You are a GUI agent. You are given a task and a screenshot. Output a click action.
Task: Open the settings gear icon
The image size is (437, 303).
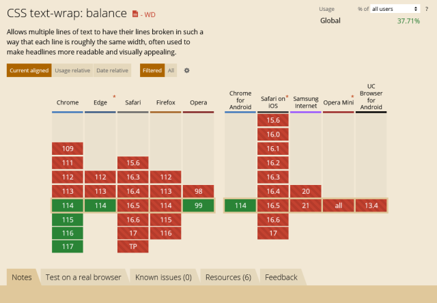(x=186, y=70)
